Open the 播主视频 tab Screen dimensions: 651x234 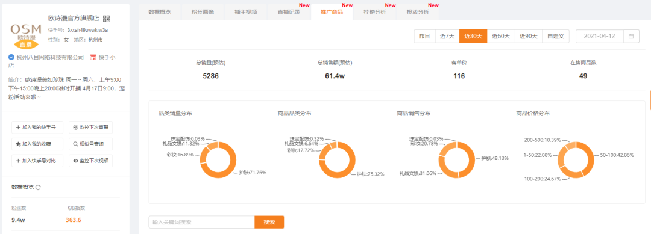coord(246,12)
